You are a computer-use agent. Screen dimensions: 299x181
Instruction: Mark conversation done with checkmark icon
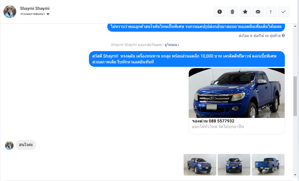283,12
